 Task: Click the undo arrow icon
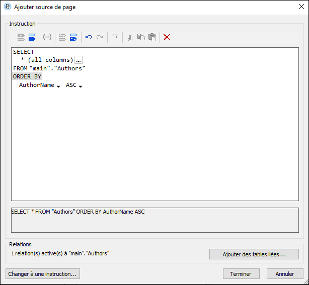click(89, 37)
